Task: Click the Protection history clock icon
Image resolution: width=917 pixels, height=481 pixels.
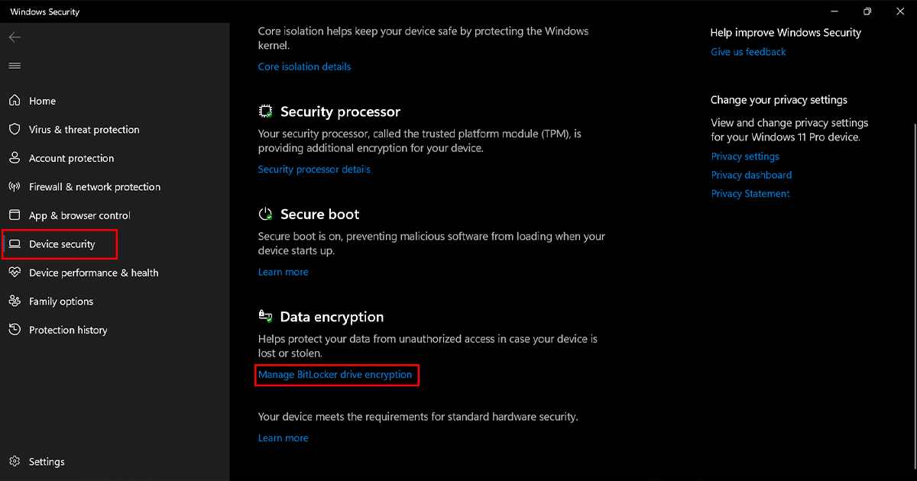Action: coord(15,330)
